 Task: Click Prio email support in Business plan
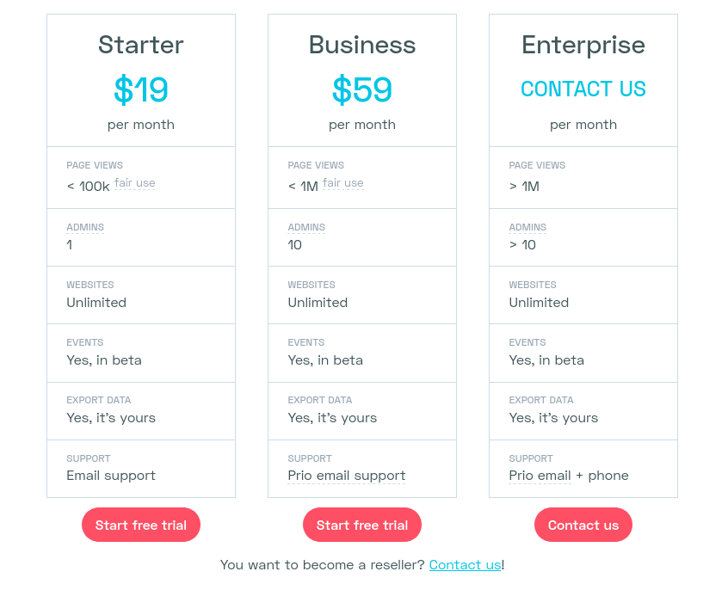pos(346,476)
